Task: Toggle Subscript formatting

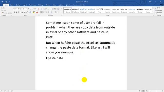Action: pyautogui.click(x=25, y=12)
